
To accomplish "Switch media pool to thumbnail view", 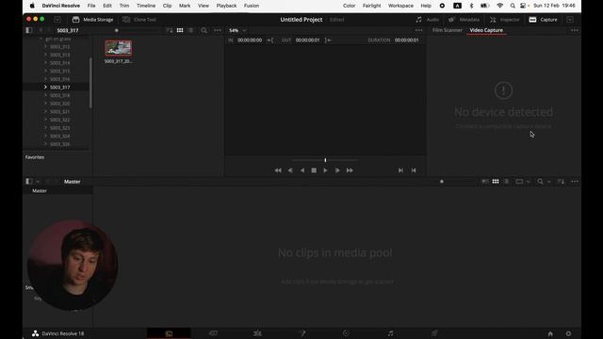I will click(x=496, y=182).
